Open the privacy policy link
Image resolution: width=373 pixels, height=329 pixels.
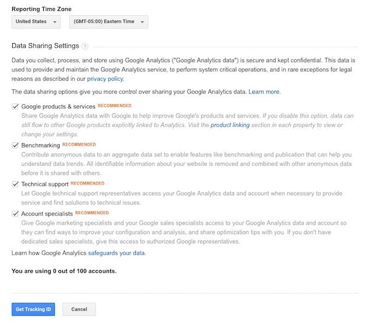pyautogui.click(x=105, y=79)
